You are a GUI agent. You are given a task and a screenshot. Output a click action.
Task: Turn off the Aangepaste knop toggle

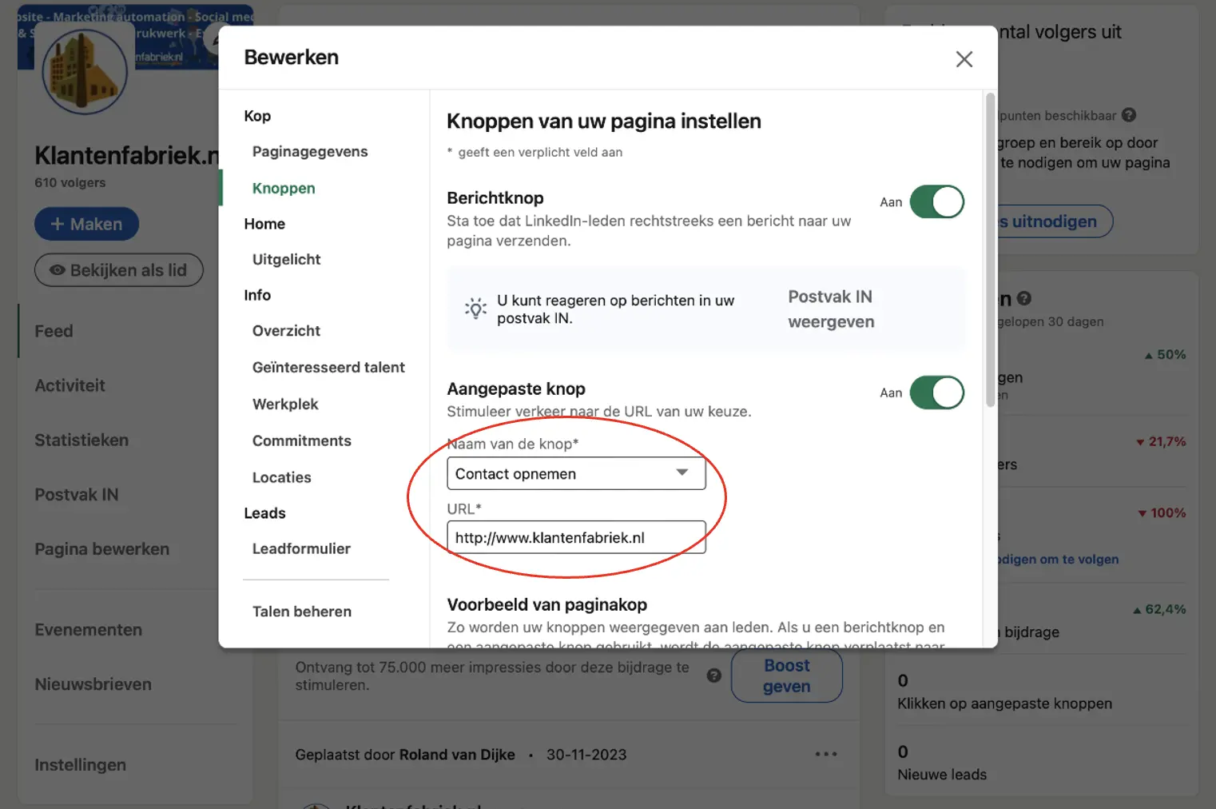tap(937, 393)
